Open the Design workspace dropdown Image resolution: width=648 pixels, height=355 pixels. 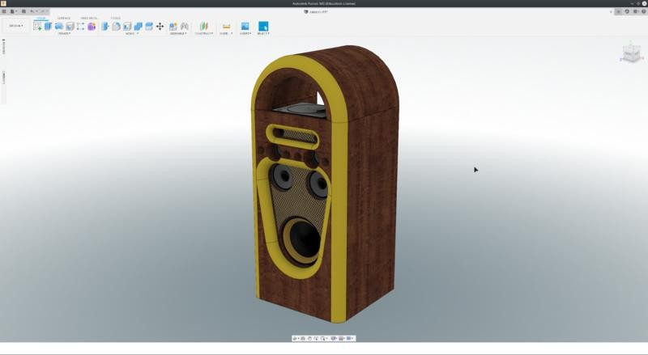(x=16, y=26)
